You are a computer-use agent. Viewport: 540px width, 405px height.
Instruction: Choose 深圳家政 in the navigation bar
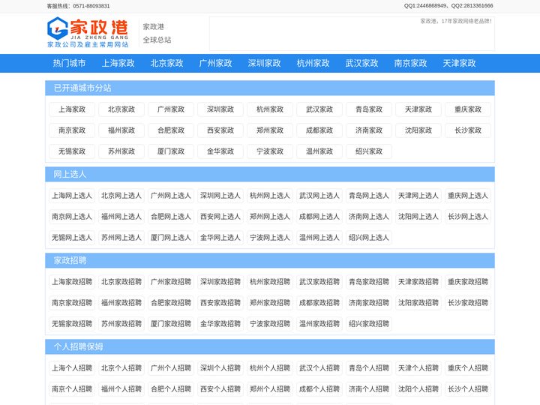[x=265, y=63]
